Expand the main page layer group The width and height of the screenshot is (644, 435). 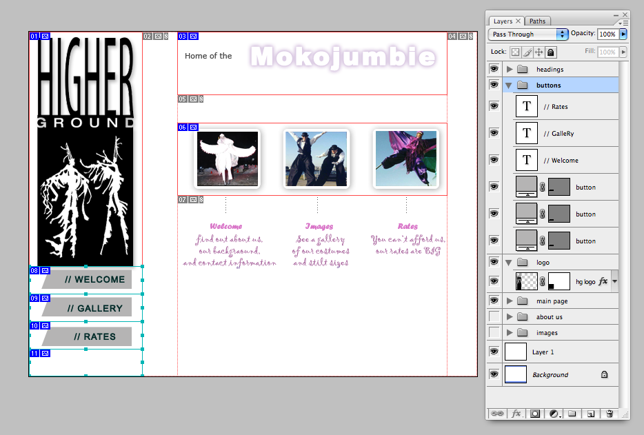pyautogui.click(x=510, y=301)
